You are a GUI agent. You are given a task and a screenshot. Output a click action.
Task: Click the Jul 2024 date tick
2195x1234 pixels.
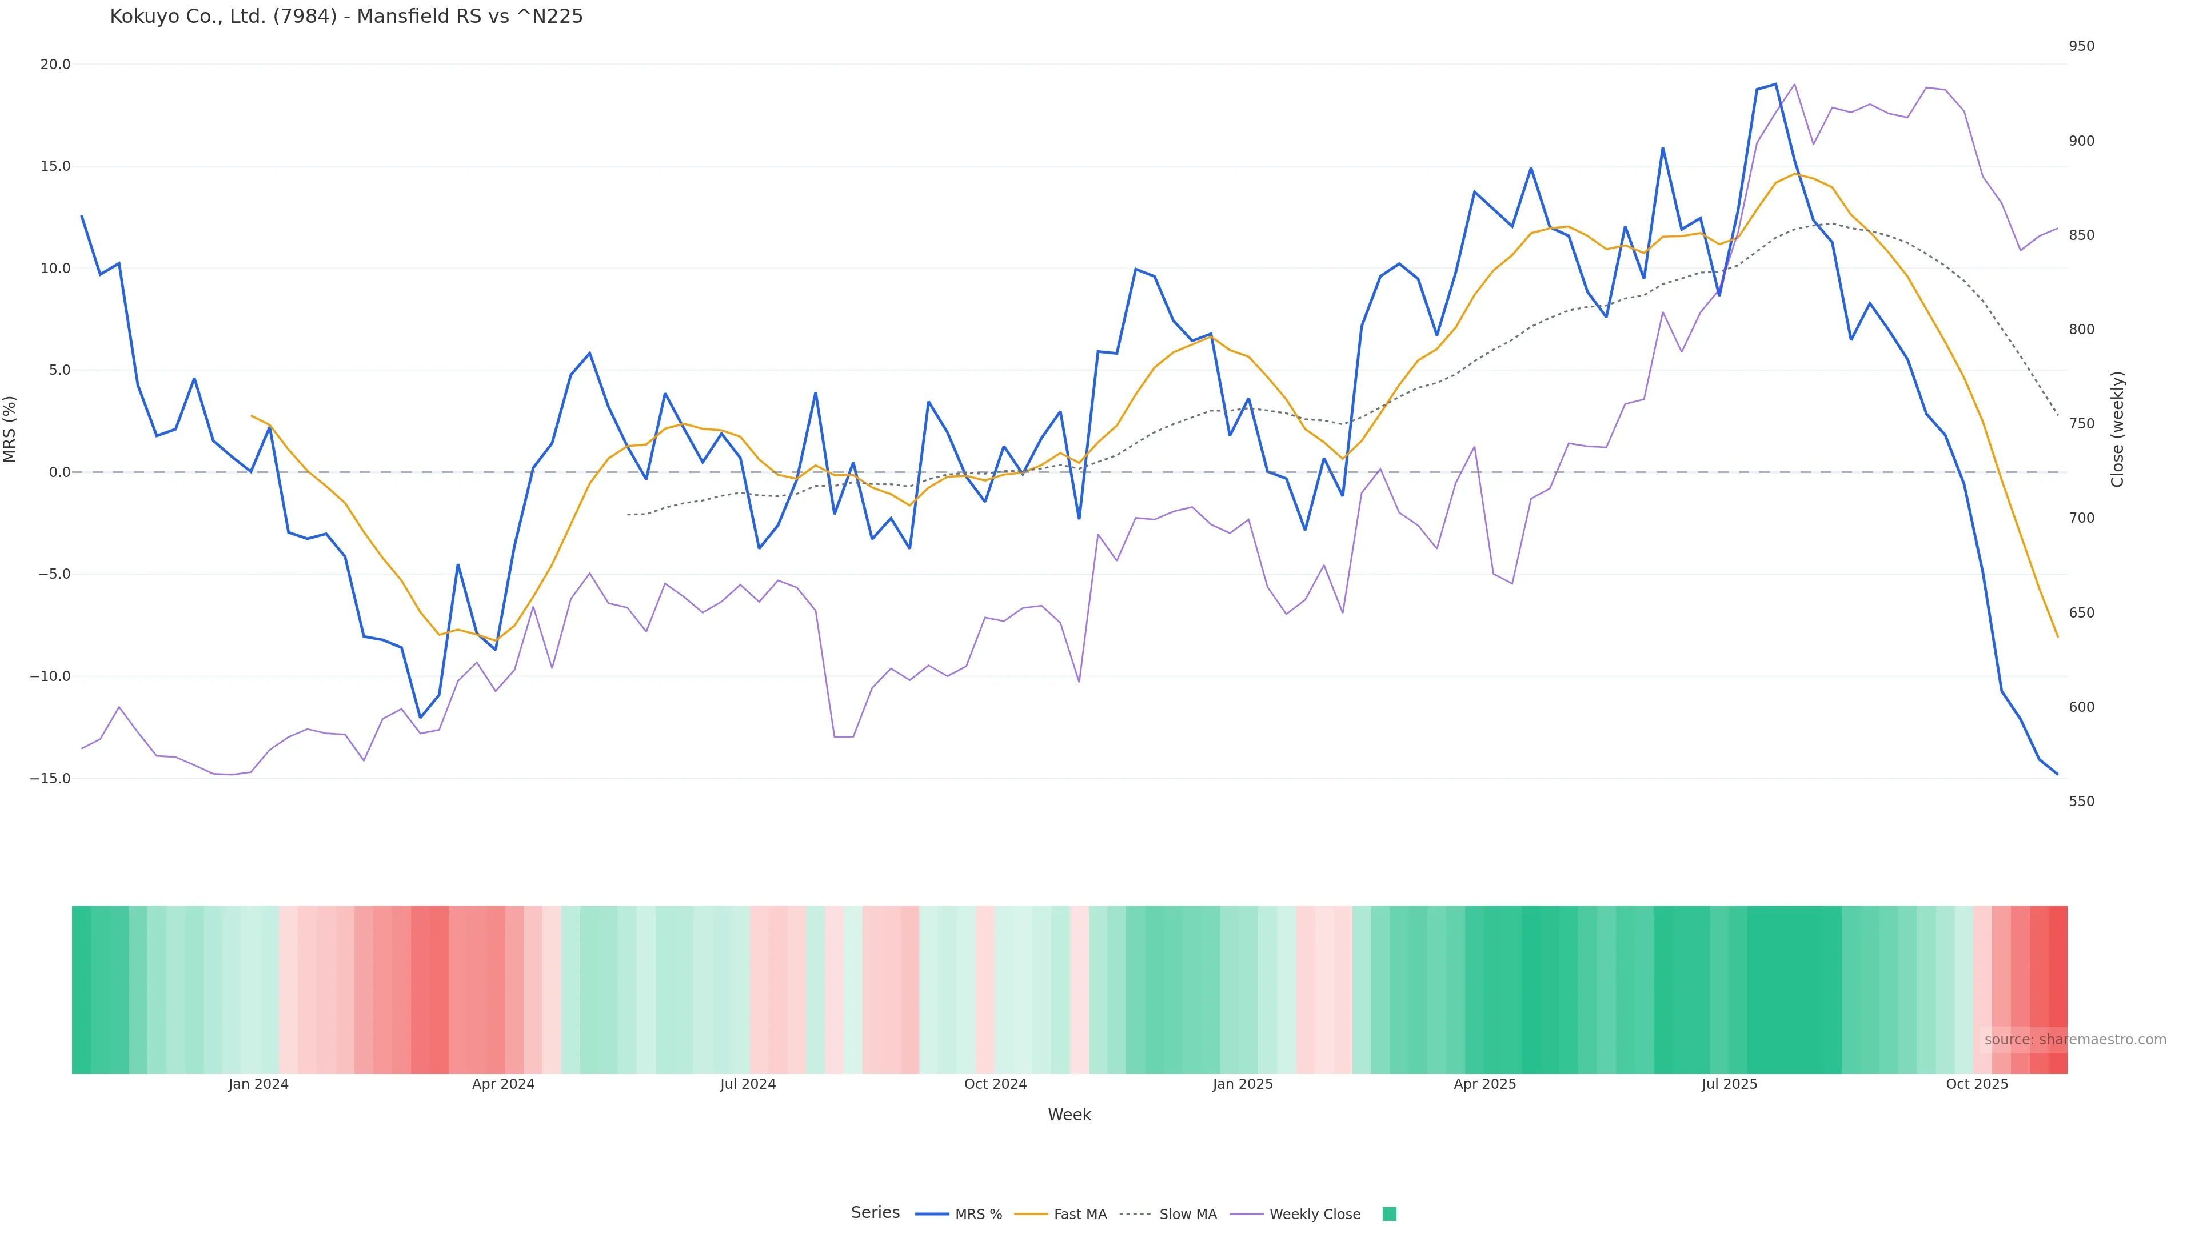coord(747,1084)
